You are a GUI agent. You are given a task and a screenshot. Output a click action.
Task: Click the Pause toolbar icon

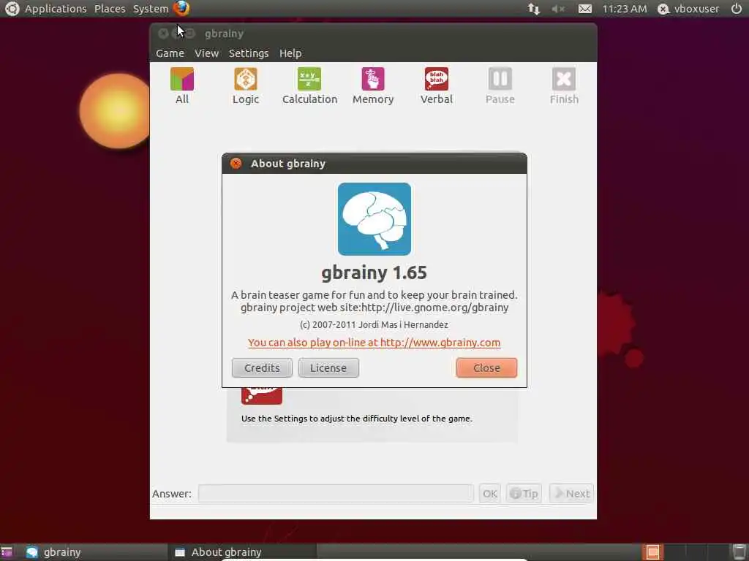500,86
